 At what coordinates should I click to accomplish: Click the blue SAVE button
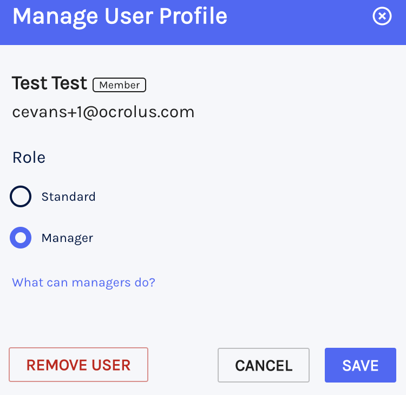[x=361, y=365]
